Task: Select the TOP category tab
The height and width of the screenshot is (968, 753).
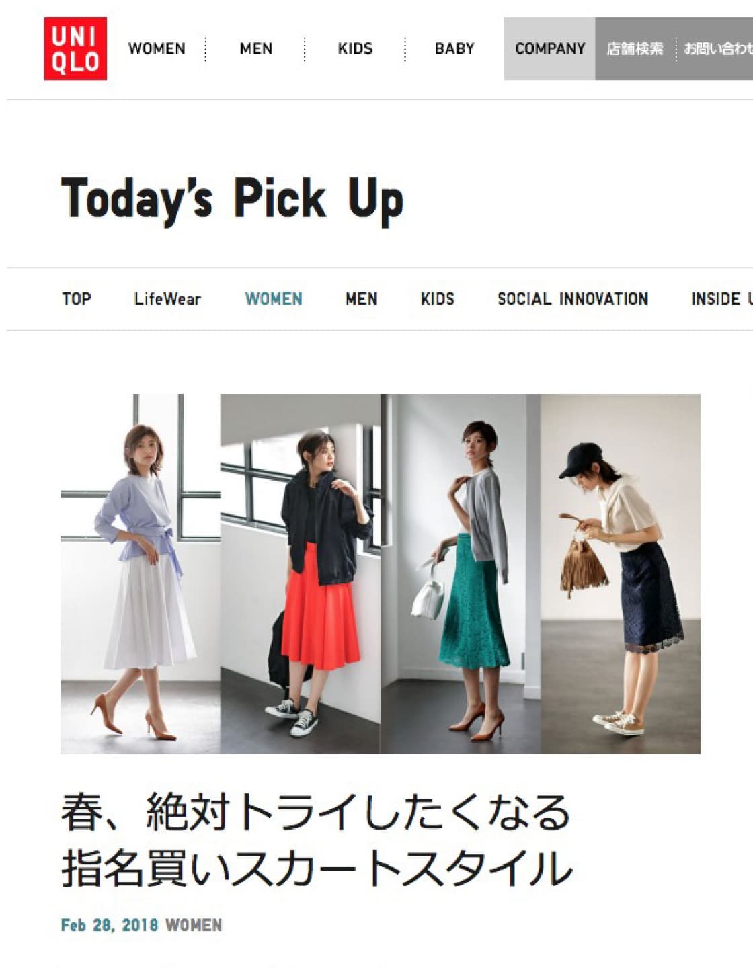Action: (77, 299)
